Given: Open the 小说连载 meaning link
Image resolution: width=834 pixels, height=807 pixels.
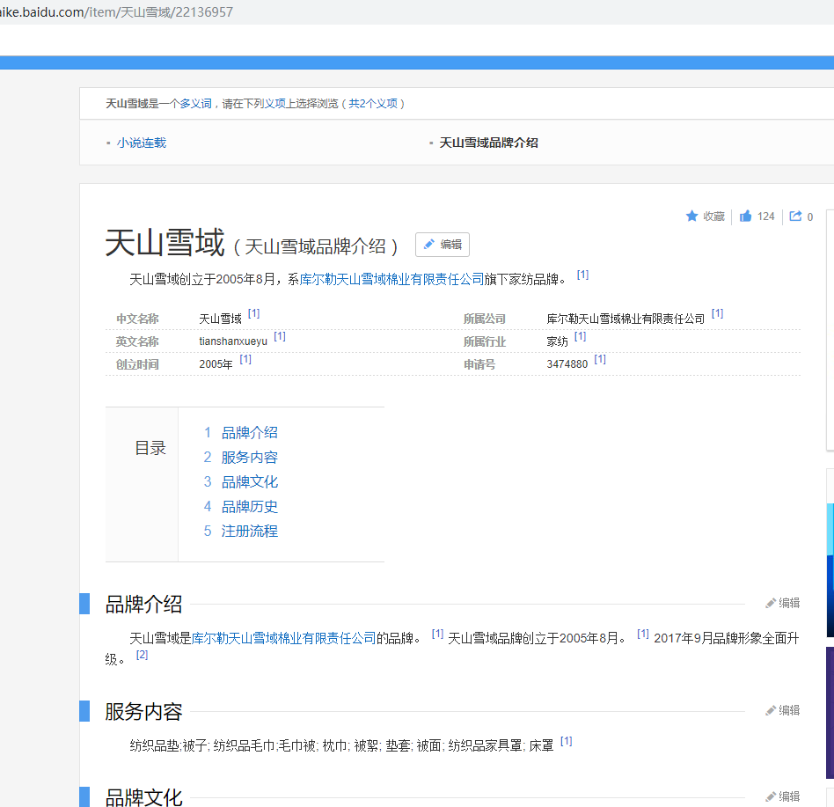Looking at the screenshot, I should pos(142,143).
